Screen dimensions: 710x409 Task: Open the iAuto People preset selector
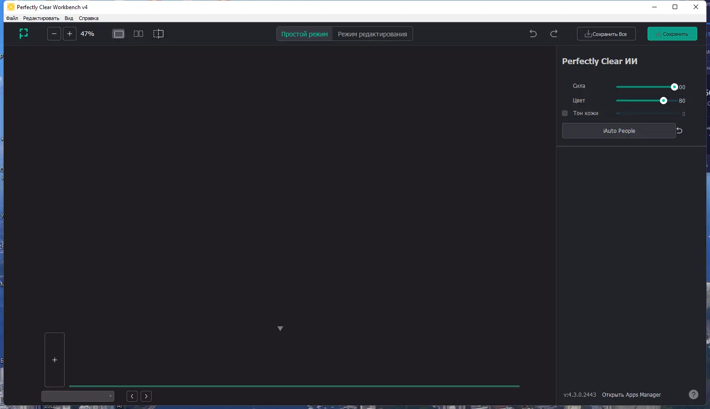(x=619, y=131)
